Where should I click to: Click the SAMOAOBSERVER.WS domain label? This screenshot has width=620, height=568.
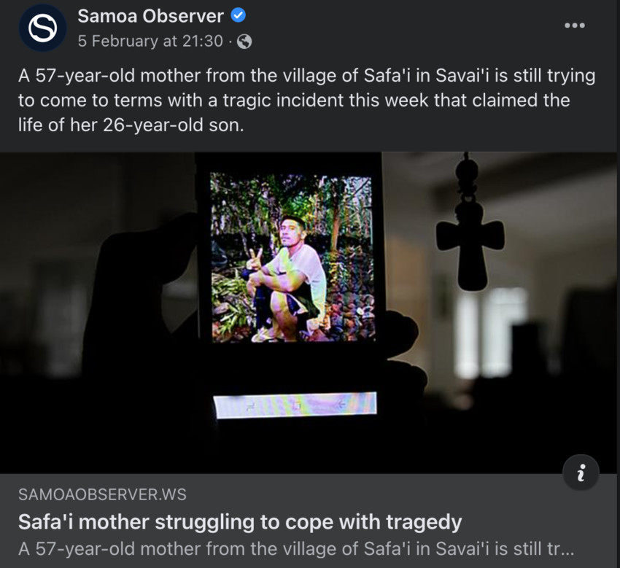tap(102, 494)
